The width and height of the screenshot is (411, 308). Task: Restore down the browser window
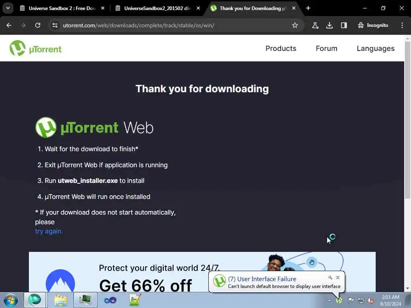[x=383, y=8]
